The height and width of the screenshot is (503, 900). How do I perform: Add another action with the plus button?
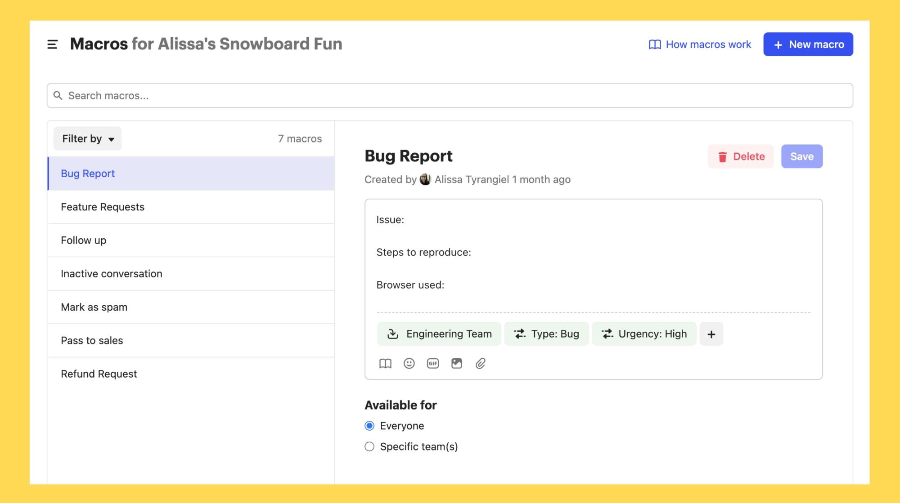tap(711, 334)
